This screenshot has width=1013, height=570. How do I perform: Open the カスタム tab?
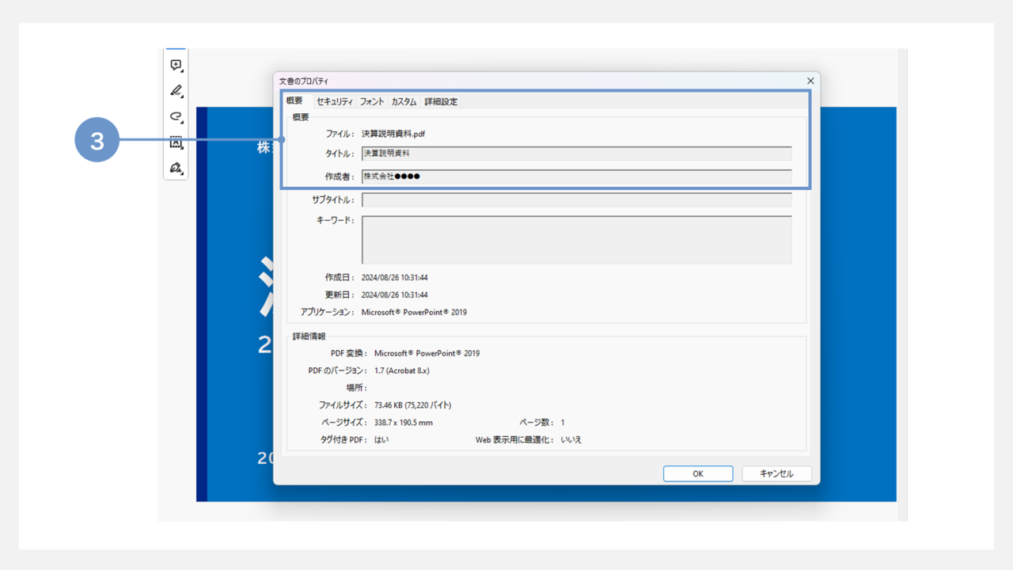(404, 101)
